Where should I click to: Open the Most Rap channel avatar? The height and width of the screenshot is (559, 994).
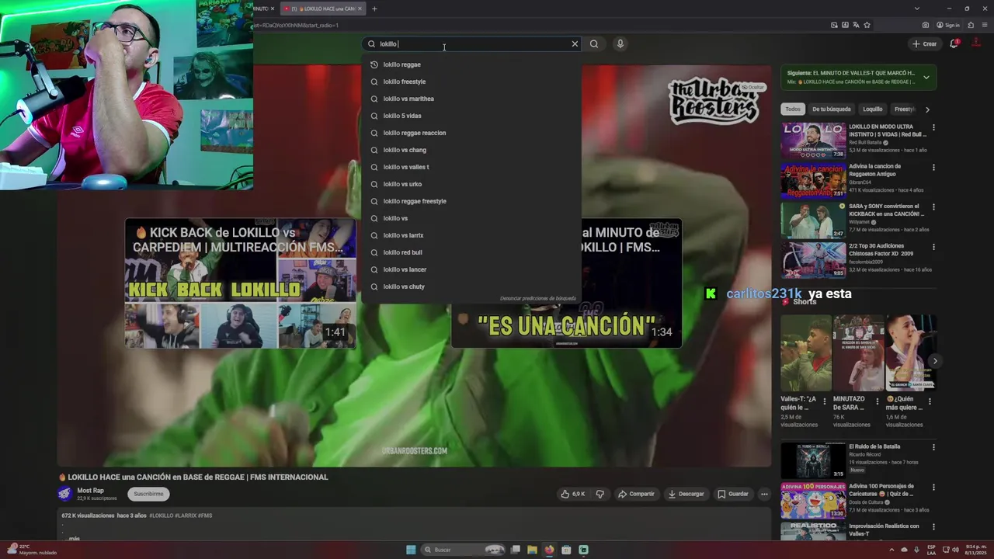click(66, 494)
